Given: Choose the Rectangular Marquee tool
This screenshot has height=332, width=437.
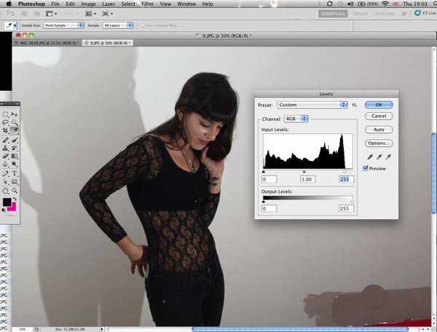Looking at the screenshot, I should pos(6,114).
